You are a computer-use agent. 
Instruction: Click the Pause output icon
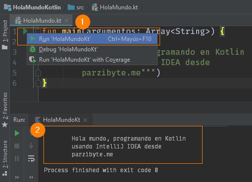(x=17, y=158)
